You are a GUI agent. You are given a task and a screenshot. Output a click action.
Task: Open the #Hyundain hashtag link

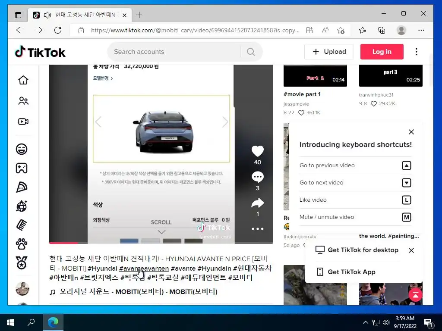[214, 268]
